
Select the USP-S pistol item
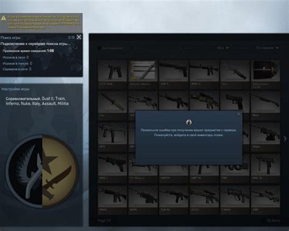click(x=174, y=74)
